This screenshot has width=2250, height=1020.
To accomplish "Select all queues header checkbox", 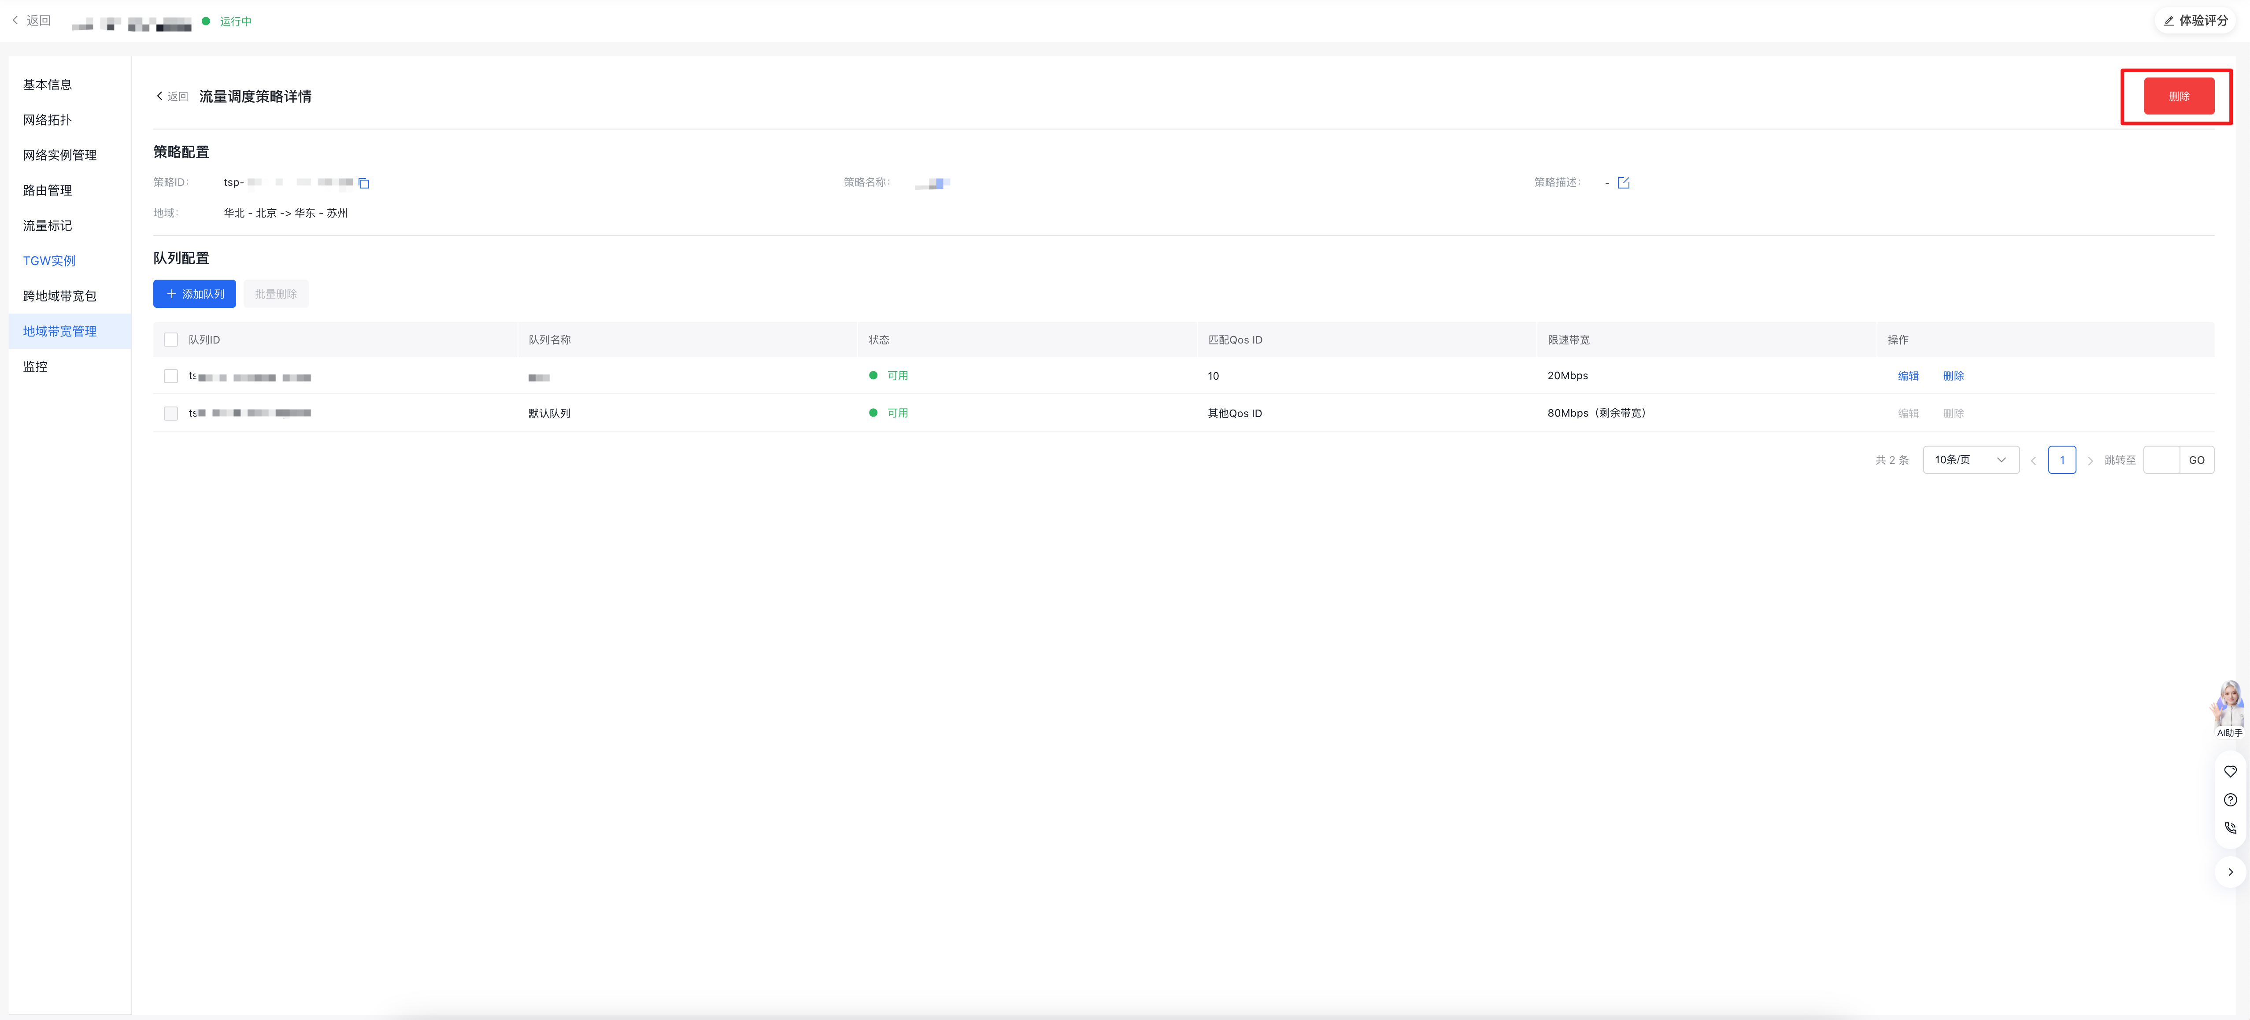I will (171, 340).
